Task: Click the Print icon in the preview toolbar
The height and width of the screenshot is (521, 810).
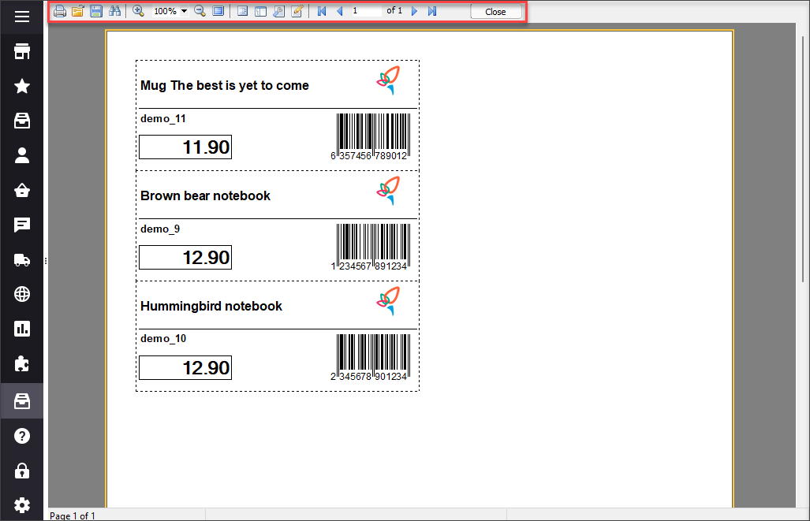Action: 60,11
